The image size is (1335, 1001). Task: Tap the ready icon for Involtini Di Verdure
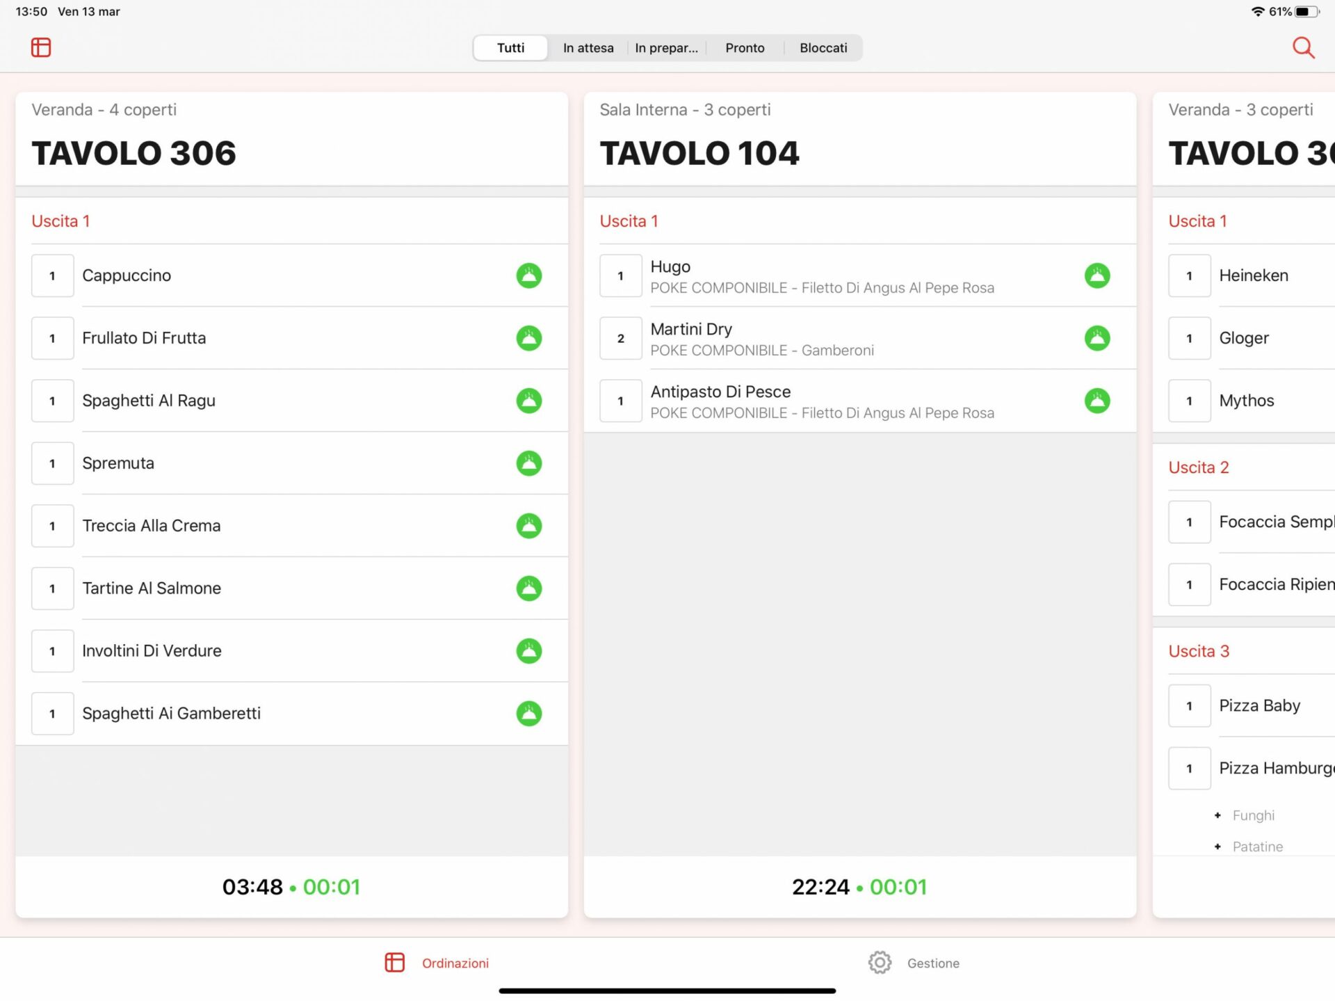529,651
